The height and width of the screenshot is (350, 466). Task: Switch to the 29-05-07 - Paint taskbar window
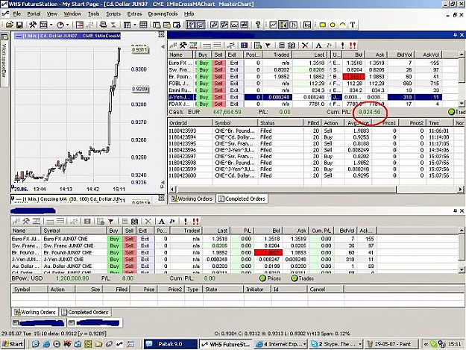click(392, 344)
